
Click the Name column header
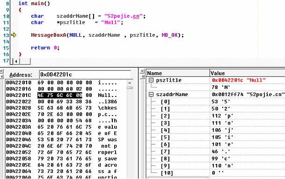click(178, 73)
